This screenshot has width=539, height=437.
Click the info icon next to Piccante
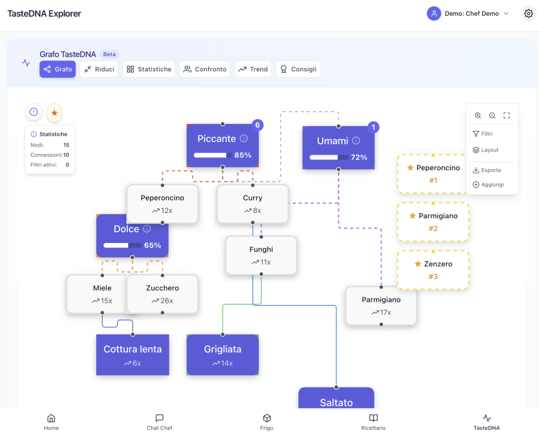244,138
